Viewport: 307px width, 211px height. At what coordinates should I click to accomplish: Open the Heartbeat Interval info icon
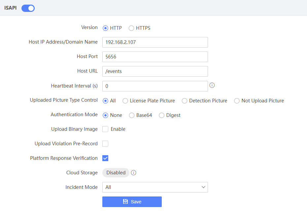(212, 85)
